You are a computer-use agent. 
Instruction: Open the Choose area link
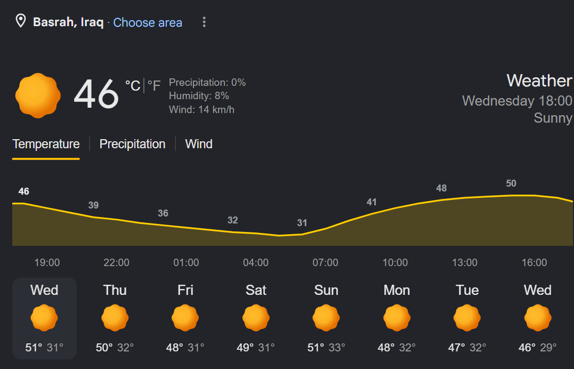[x=148, y=22]
